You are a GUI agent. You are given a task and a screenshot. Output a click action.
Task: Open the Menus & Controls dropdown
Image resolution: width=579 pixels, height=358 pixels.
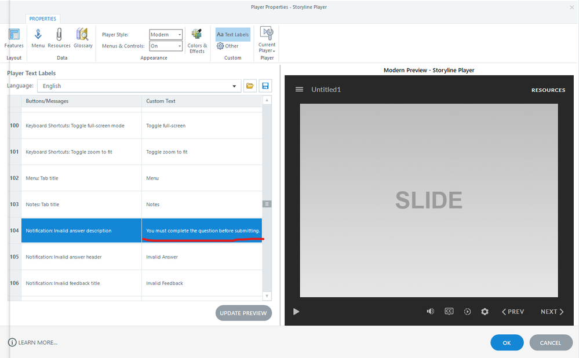click(x=166, y=46)
